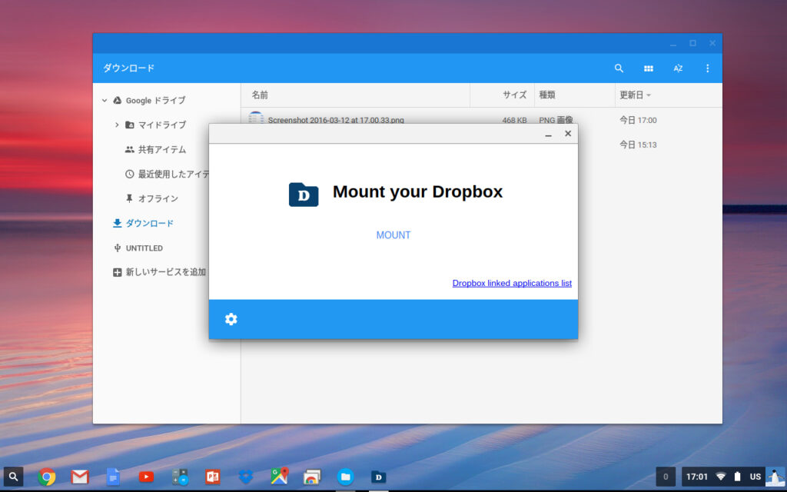787x492 pixels.
Task: Click the user avatar in system tray
Action: coord(775,477)
